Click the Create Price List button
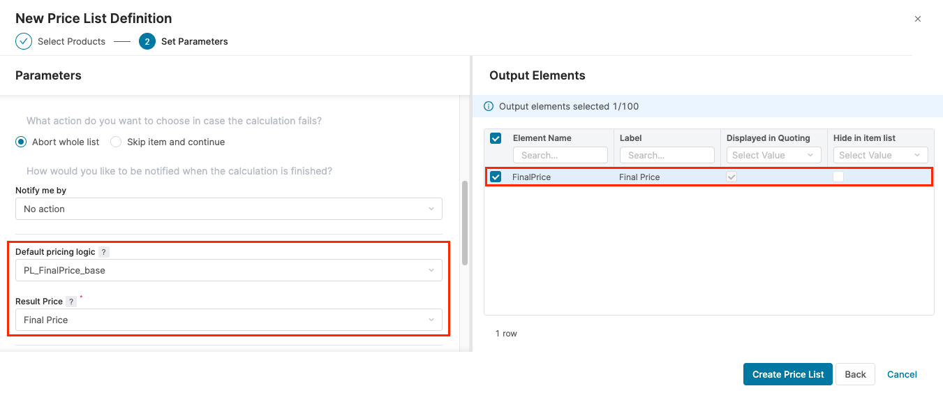This screenshot has height=393, width=943. [x=787, y=374]
